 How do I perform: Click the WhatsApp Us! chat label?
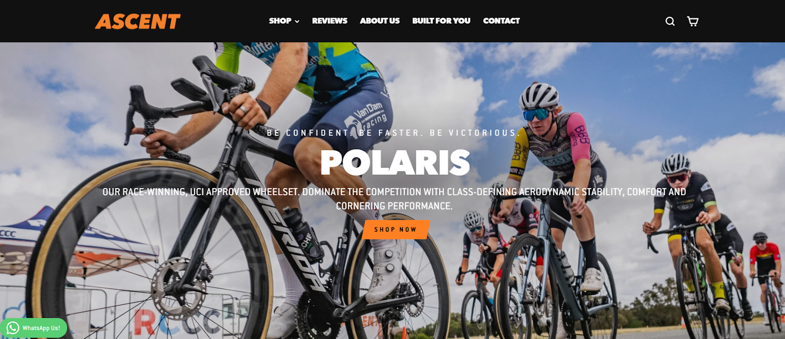click(42, 328)
